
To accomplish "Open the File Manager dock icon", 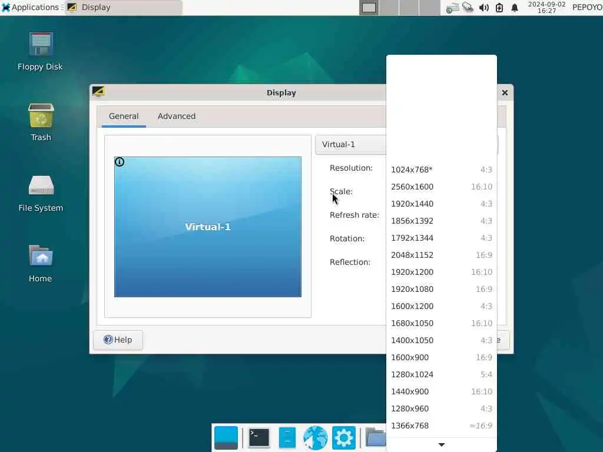I will [x=287, y=438].
